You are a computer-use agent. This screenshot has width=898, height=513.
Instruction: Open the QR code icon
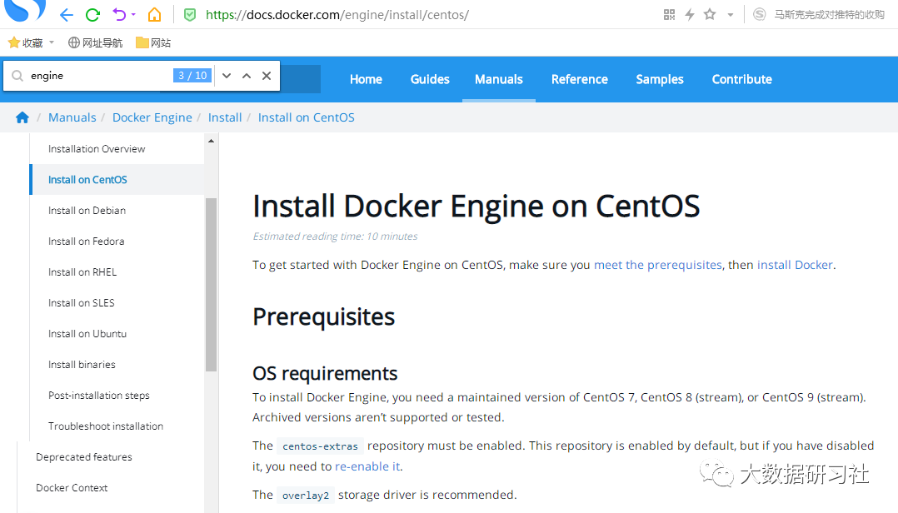(x=669, y=15)
